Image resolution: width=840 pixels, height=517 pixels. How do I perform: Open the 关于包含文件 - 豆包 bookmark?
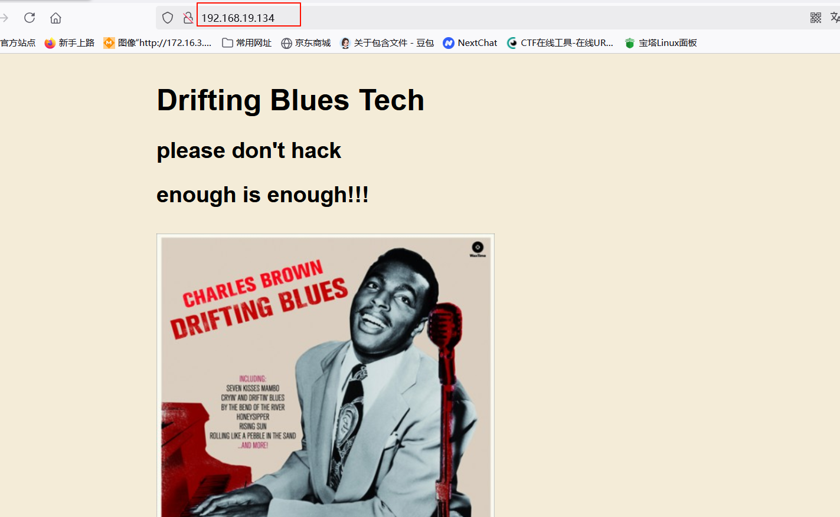tap(387, 43)
